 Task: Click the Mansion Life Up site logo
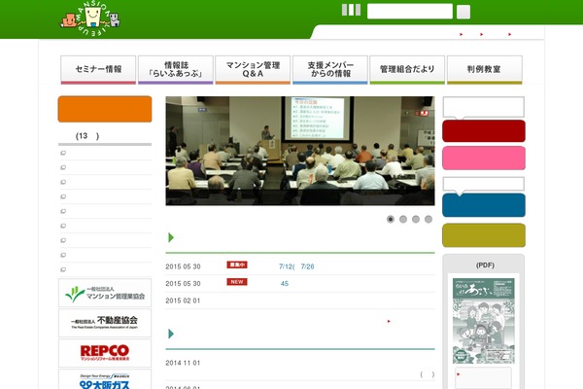click(90, 18)
